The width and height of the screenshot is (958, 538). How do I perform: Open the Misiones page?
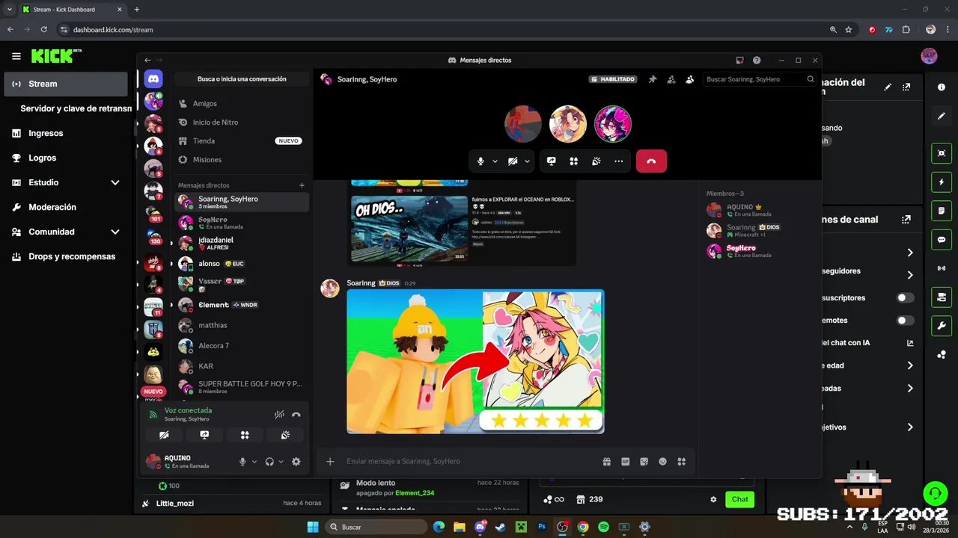click(x=242, y=159)
